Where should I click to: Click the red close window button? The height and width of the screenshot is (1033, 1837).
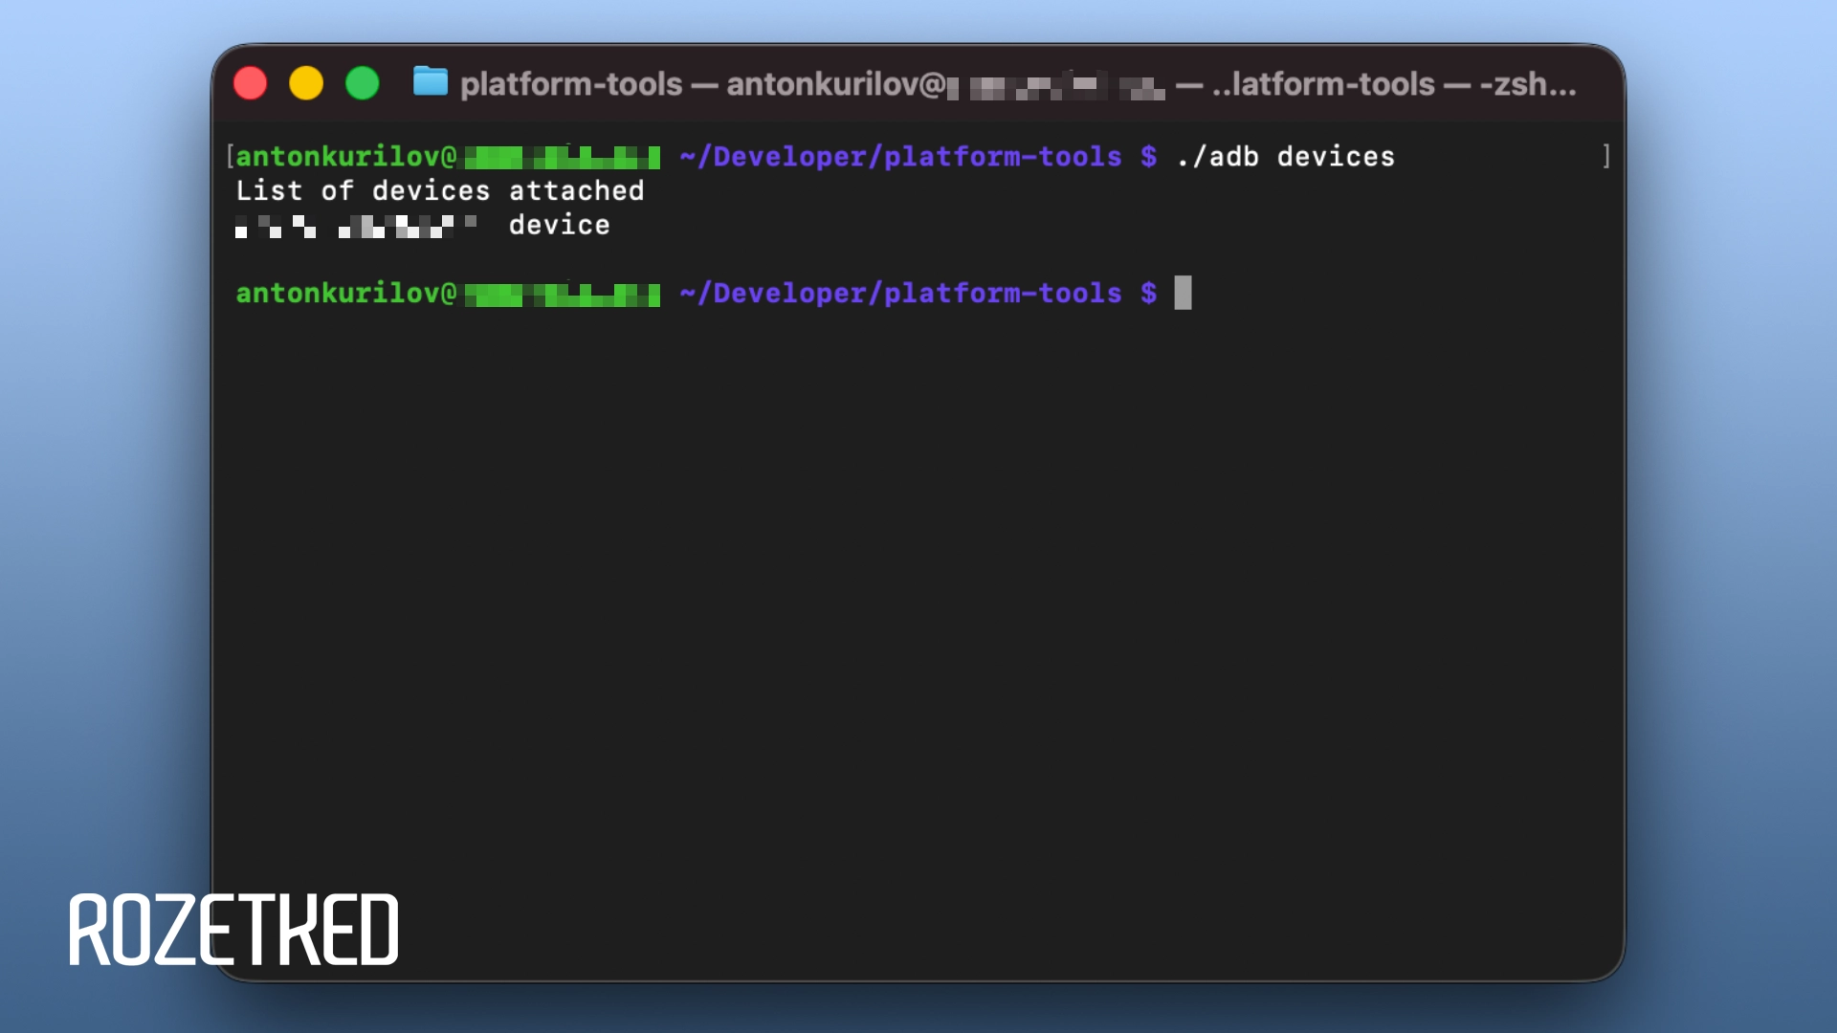pos(251,83)
